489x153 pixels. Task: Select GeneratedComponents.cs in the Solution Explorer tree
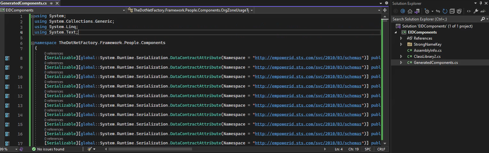[x=436, y=63]
